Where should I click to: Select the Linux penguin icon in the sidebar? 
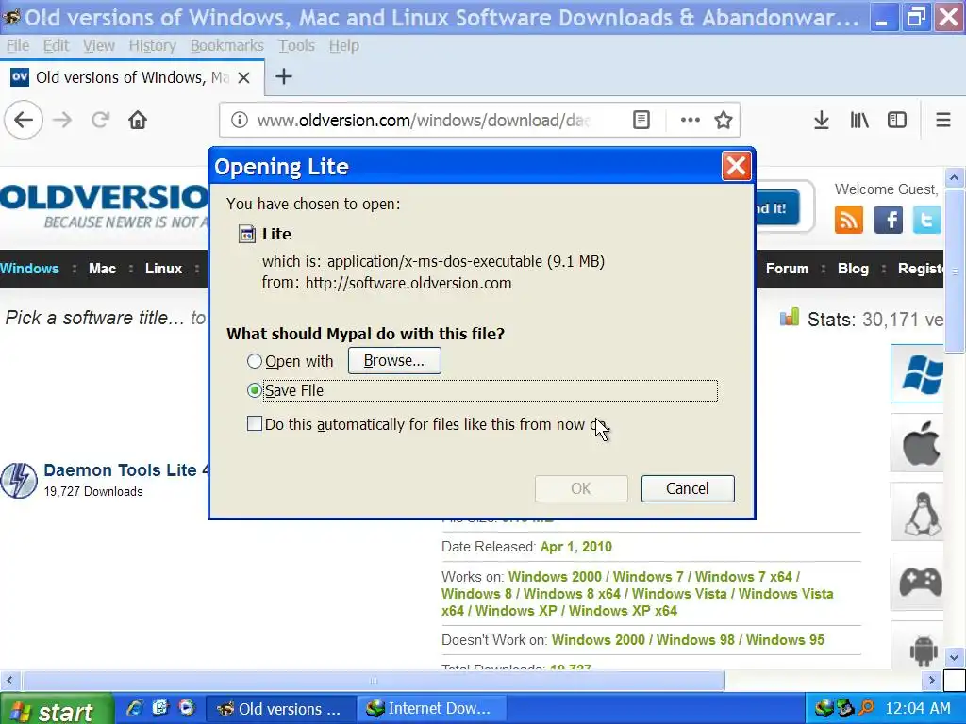(918, 512)
